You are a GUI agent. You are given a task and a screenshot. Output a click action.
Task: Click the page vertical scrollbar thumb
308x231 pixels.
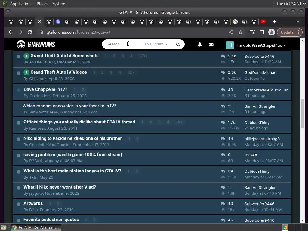[x=303, y=113]
